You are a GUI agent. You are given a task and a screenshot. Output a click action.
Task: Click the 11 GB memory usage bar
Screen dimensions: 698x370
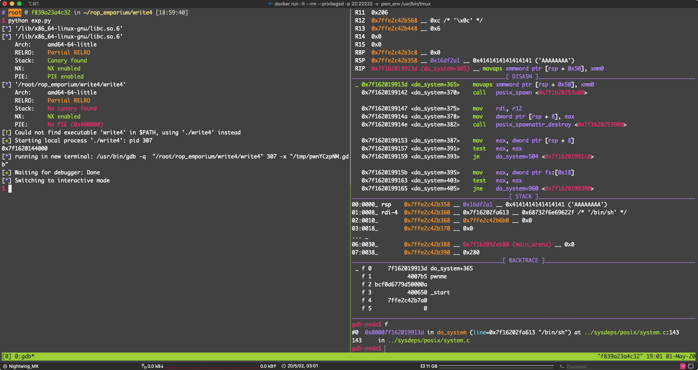click(x=496, y=366)
